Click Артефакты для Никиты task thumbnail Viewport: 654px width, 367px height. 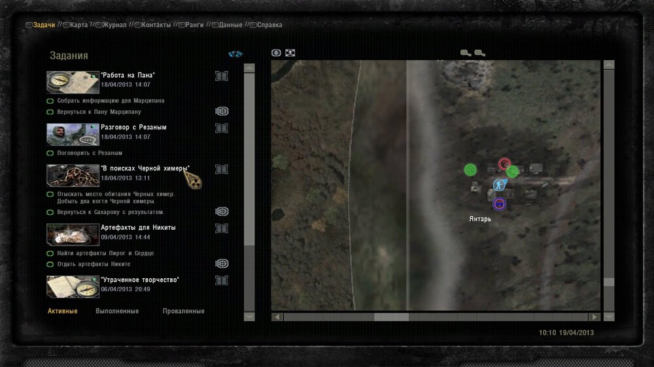pos(73,234)
